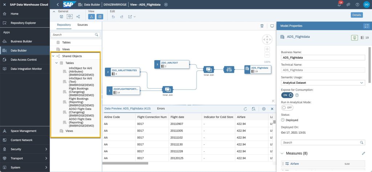Select the projection node icon
The image size is (372, 172).
tap(229, 69)
